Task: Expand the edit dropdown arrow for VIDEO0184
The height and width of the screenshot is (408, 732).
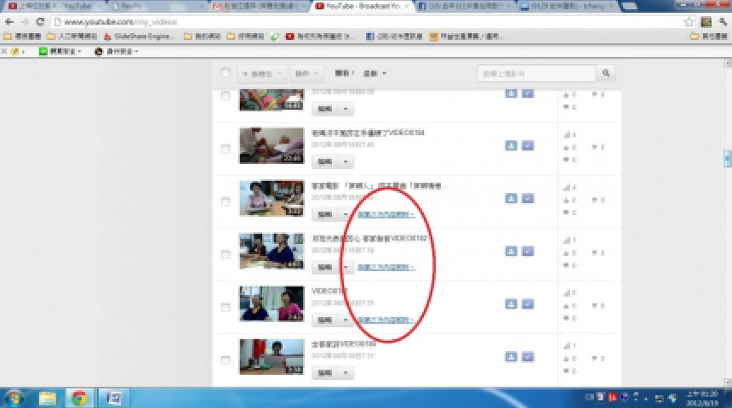Action: pyautogui.click(x=346, y=161)
